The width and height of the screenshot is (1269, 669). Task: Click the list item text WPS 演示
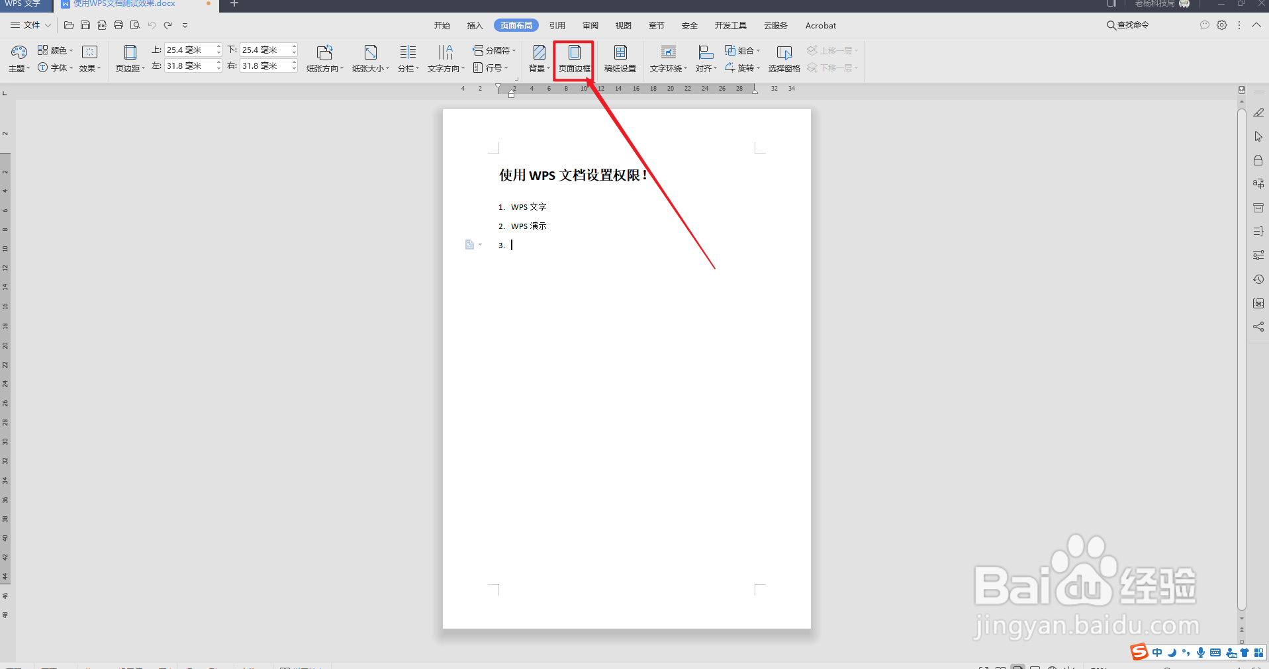[528, 226]
